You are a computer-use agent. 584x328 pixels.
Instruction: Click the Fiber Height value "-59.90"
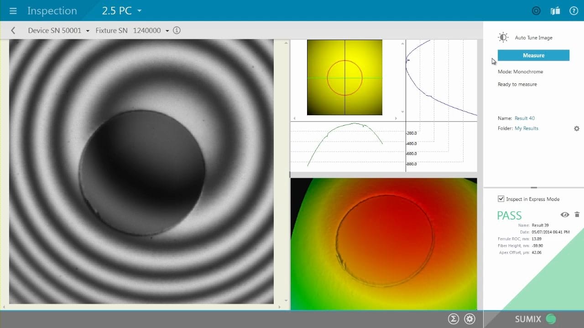point(537,246)
